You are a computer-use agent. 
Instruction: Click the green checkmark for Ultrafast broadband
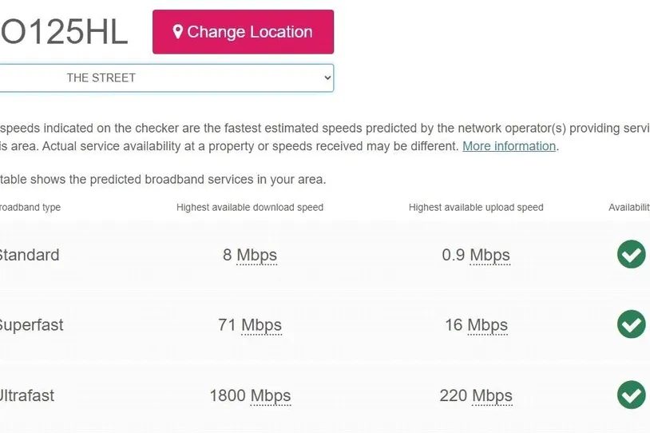pos(632,395)
